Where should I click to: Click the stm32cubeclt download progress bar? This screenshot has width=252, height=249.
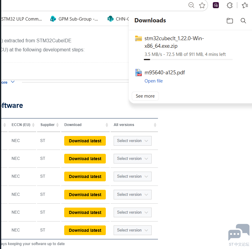click(x=188, y=60)
